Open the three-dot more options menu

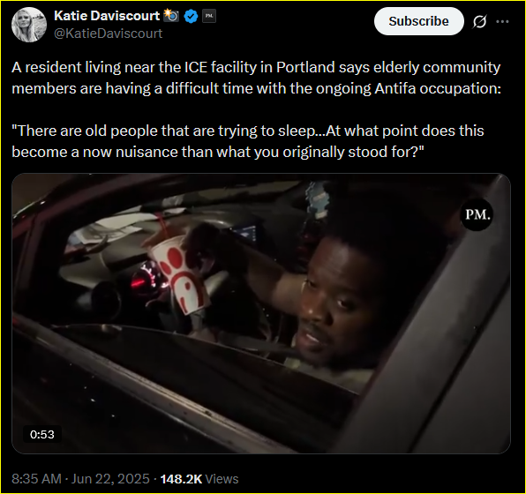502,21
